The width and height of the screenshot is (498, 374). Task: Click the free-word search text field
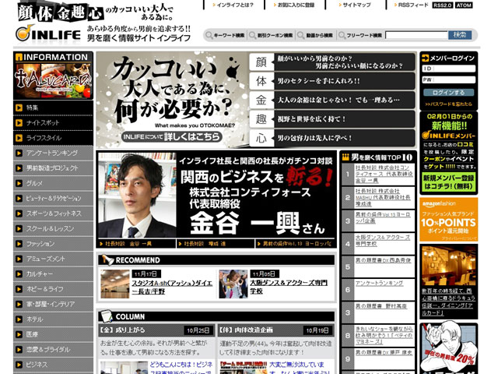tap(416, 35)
